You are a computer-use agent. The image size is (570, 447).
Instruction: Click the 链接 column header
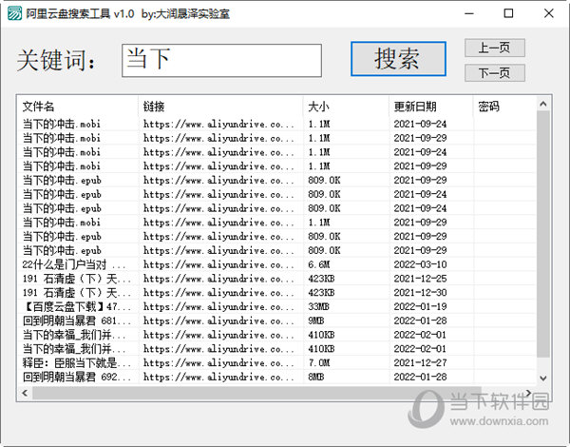point(220,107)
